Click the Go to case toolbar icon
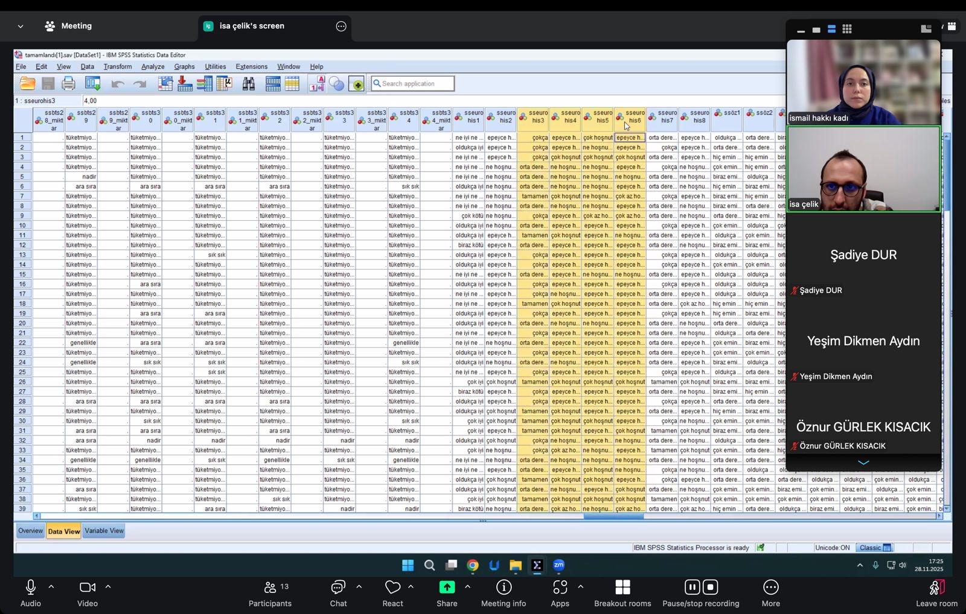Image resolution: width=966 pixels, height=614 pixels. click(165, 84)
